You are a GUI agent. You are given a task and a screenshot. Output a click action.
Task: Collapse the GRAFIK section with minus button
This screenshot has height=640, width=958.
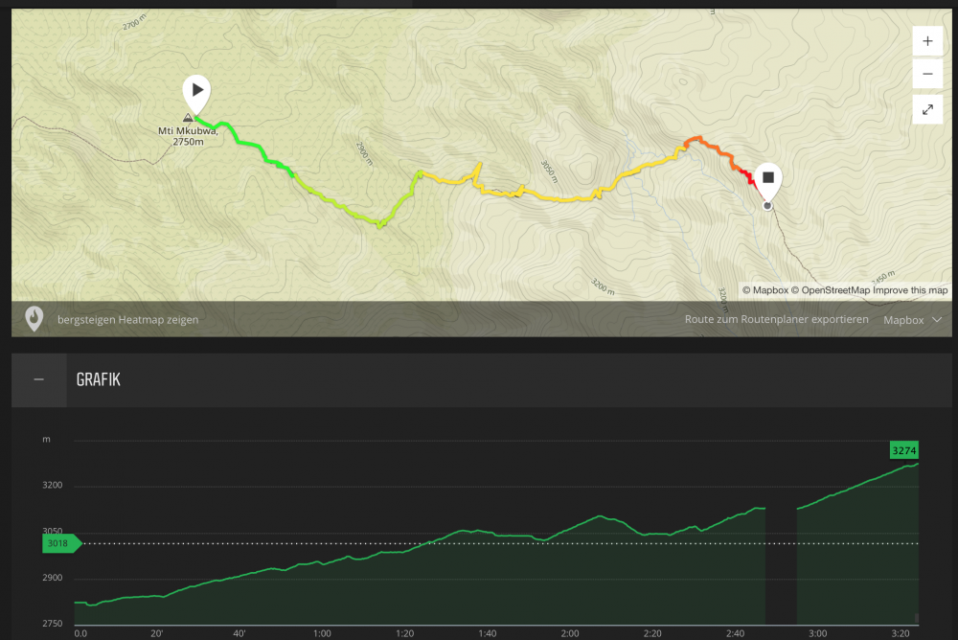pyautogui.click(x=39, y=379)
